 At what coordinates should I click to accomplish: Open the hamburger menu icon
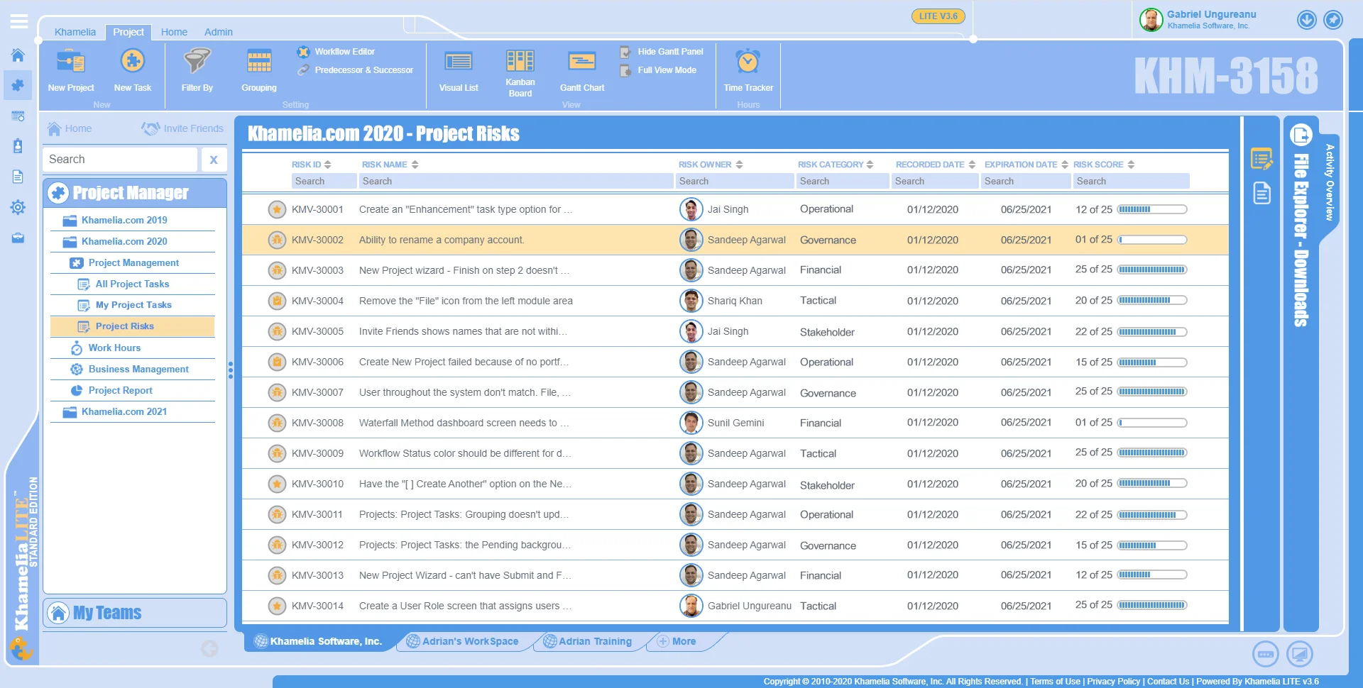pyautogui.click(x=19, y=21)
